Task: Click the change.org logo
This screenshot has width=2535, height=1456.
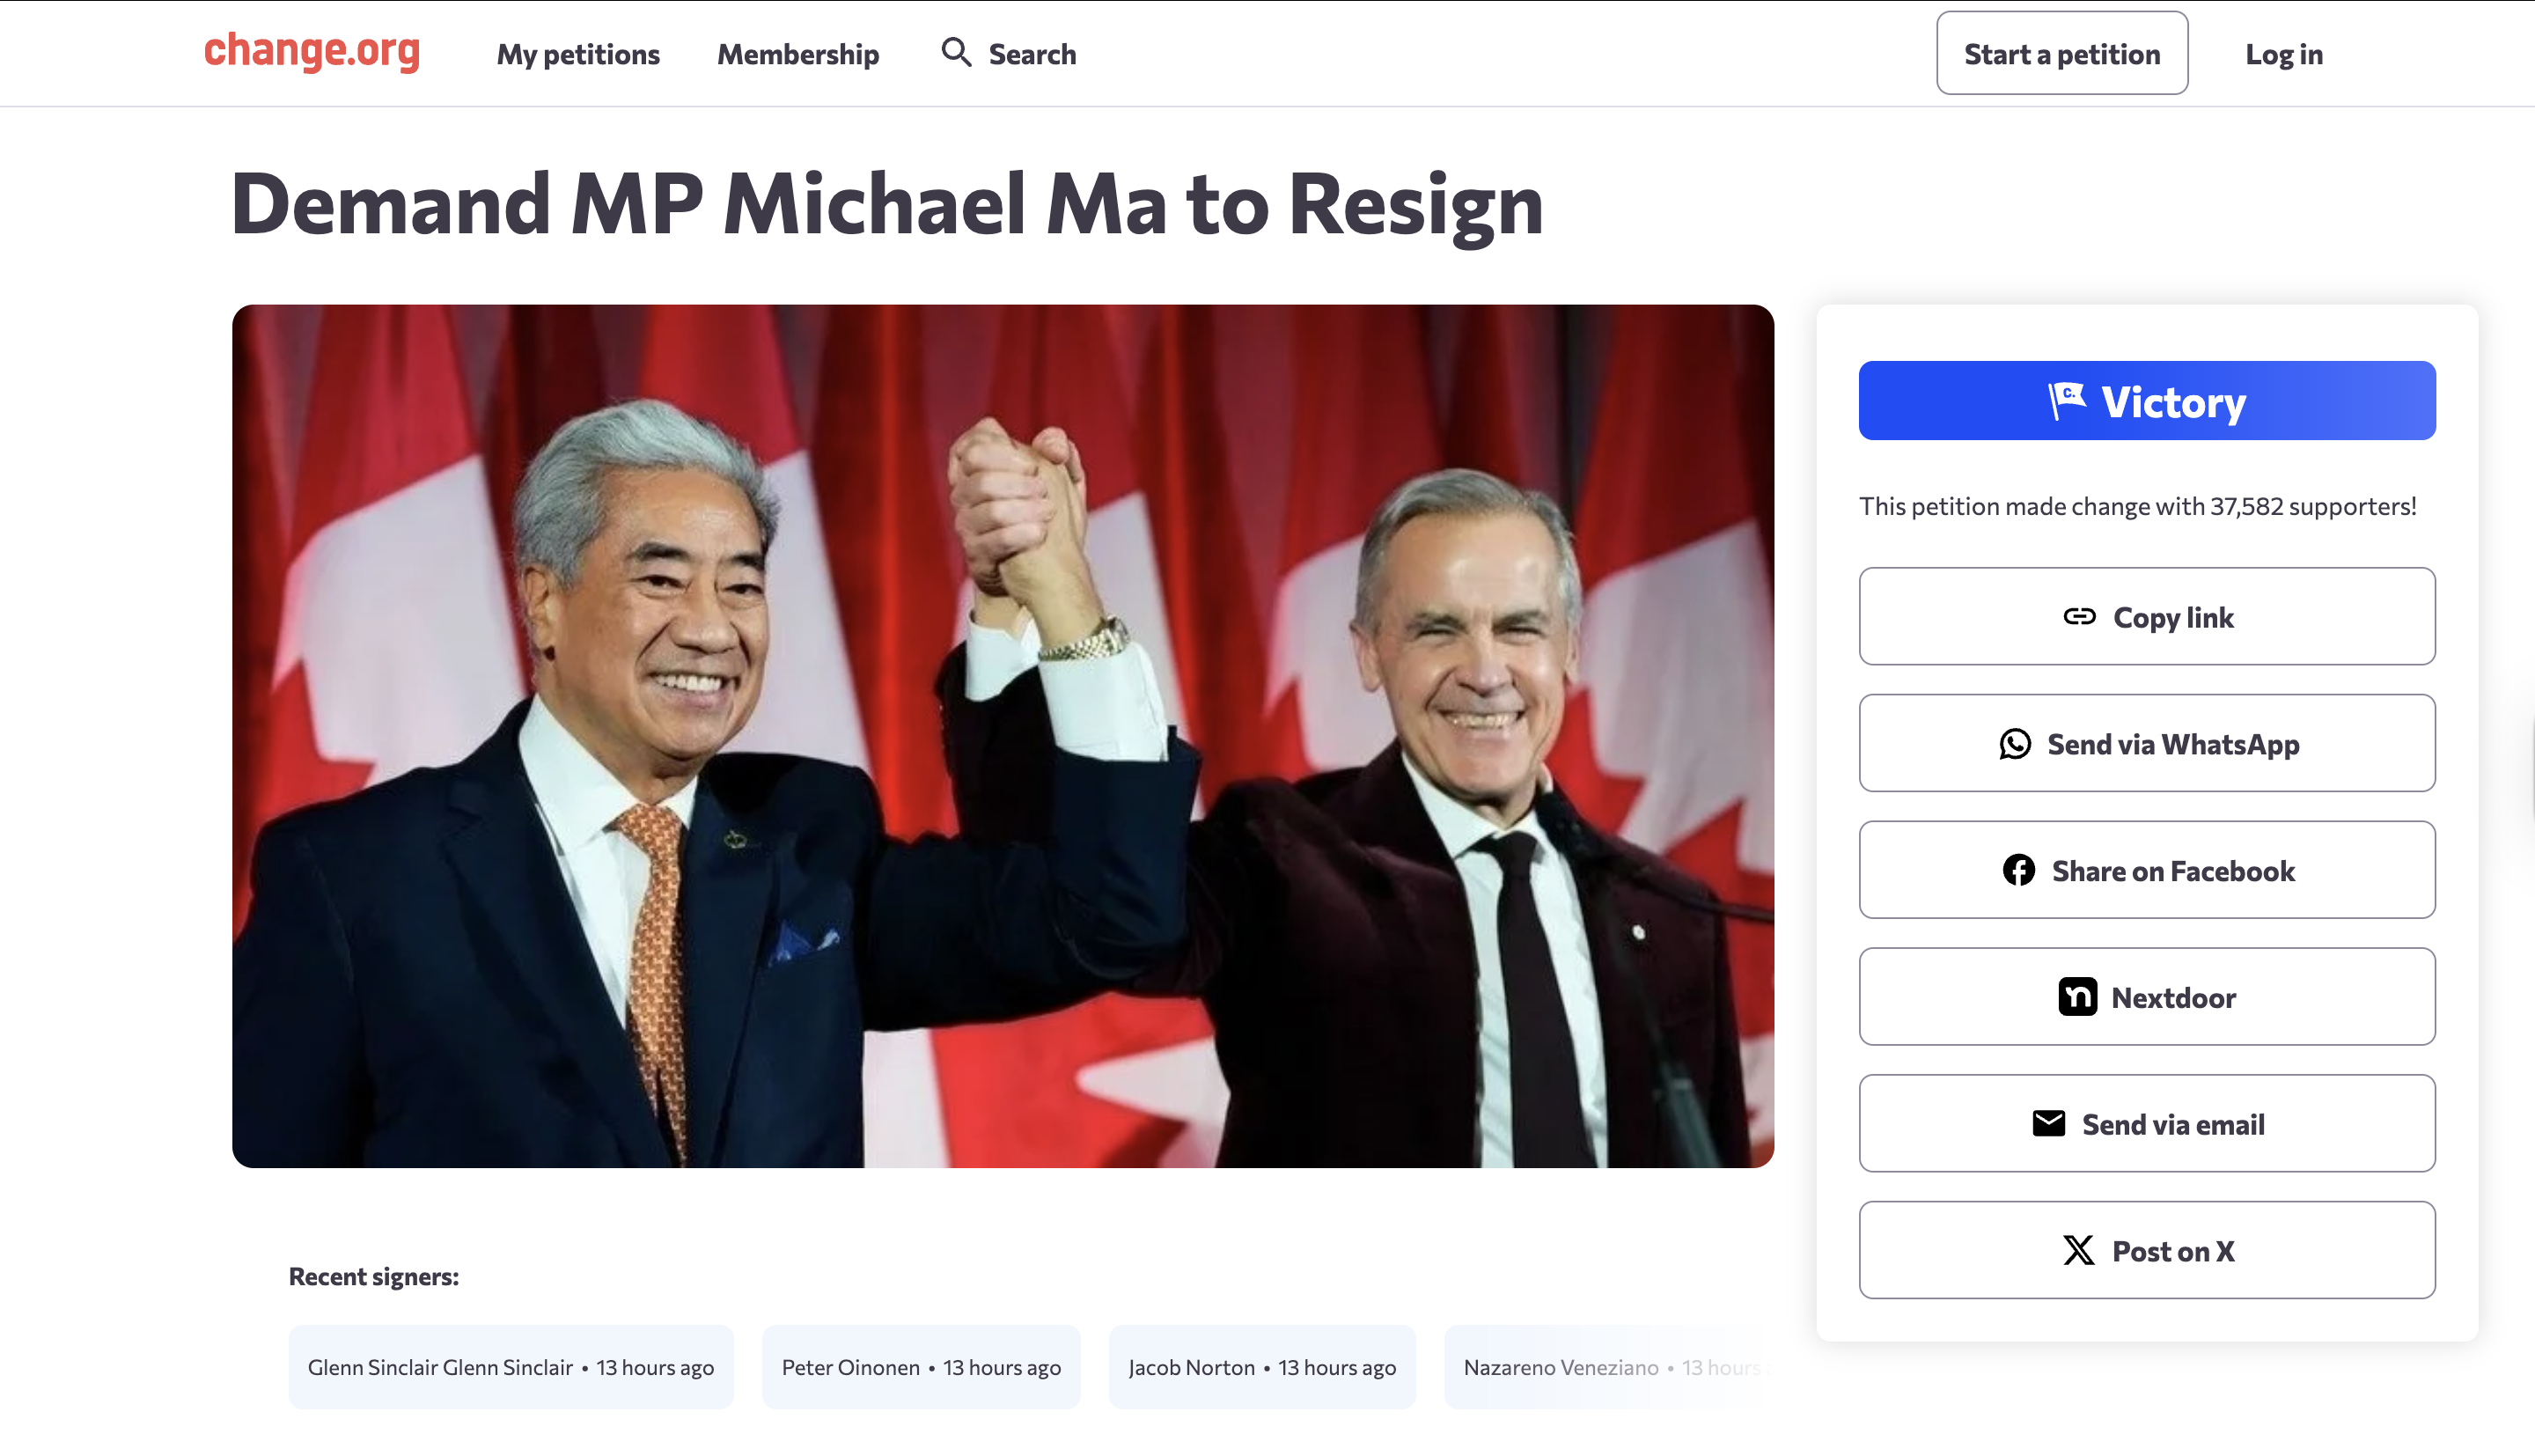Action: [312, 52]
